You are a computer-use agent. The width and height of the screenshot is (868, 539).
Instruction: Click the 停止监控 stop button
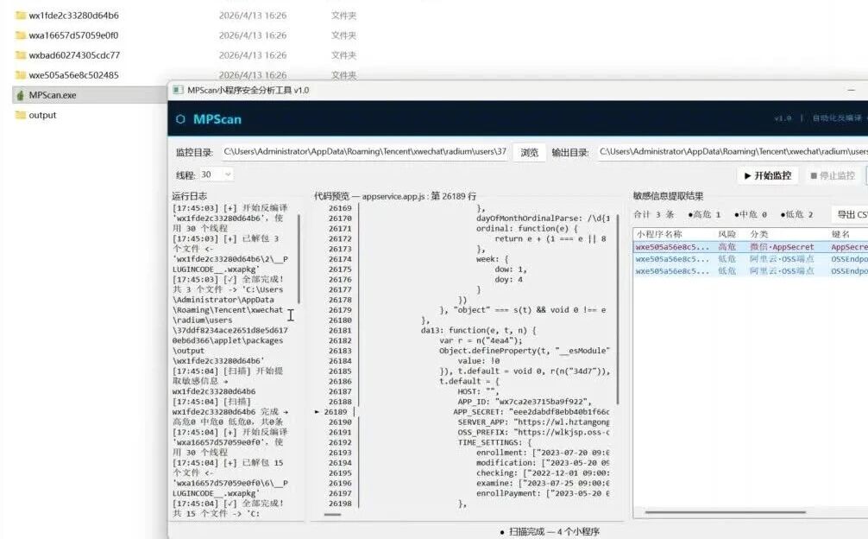pyautogui.click(x=833, y=175)
